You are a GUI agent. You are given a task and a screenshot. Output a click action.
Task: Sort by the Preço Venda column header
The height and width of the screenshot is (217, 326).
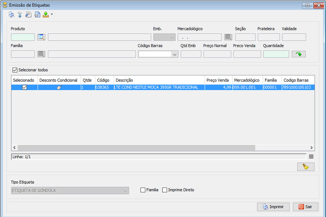(x=218, y=80)
